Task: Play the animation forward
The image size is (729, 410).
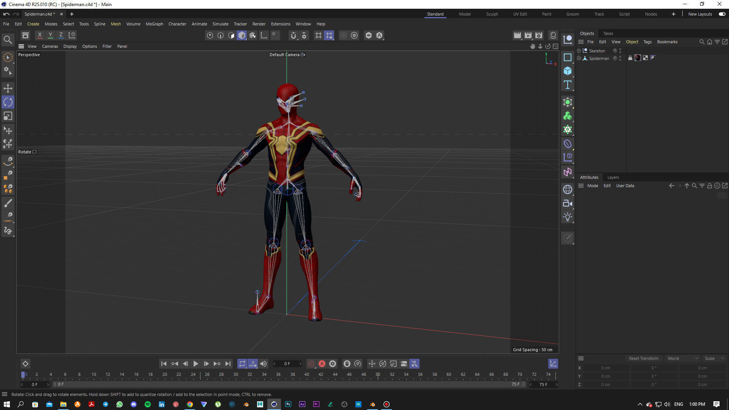Action: (196, 364)
